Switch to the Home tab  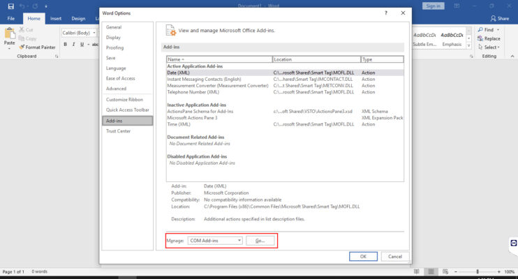tap(34, 19)
